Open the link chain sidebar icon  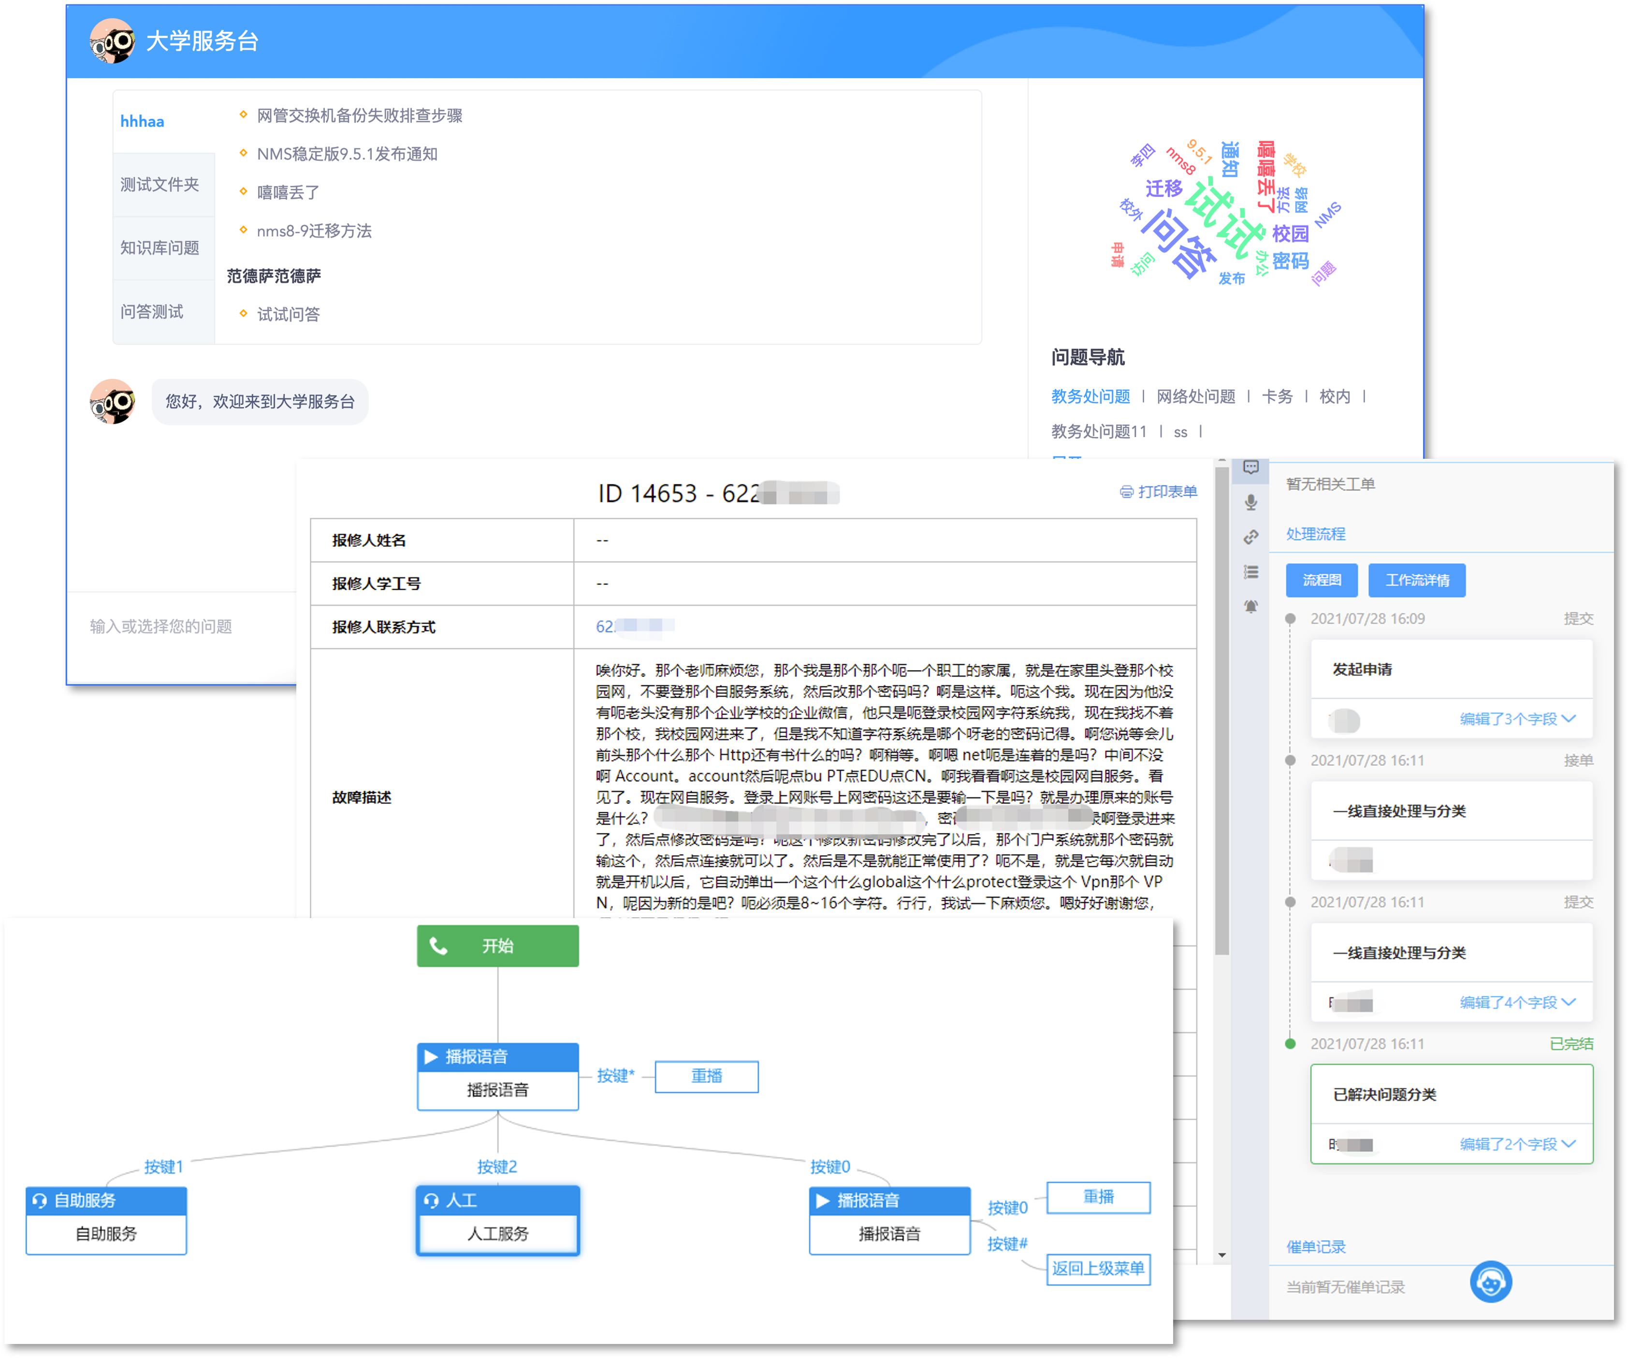(1250, 537)
